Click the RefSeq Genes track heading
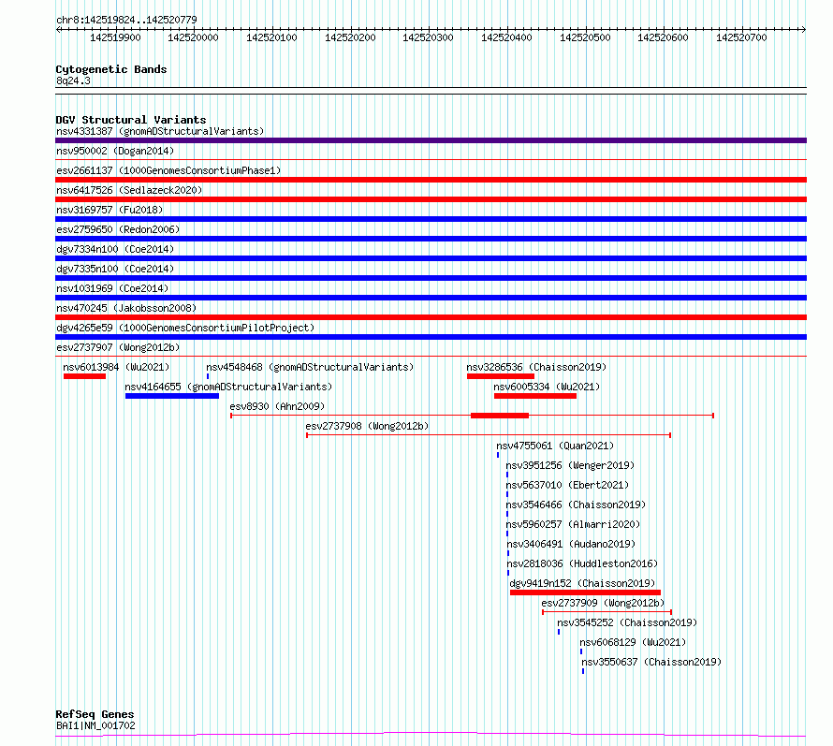 click(x=95, y=714)
